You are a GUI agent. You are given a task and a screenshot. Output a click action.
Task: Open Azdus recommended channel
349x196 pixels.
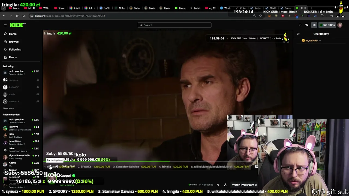pos(21,164)
